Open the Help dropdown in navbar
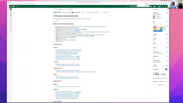183x103 pixels. pos(163,6)
